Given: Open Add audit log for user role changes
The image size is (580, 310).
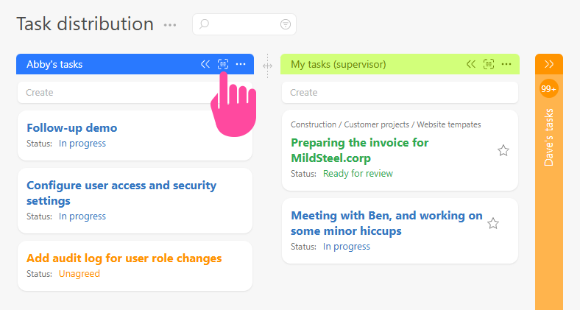Looking at the screenshot, I should (124, 258).
